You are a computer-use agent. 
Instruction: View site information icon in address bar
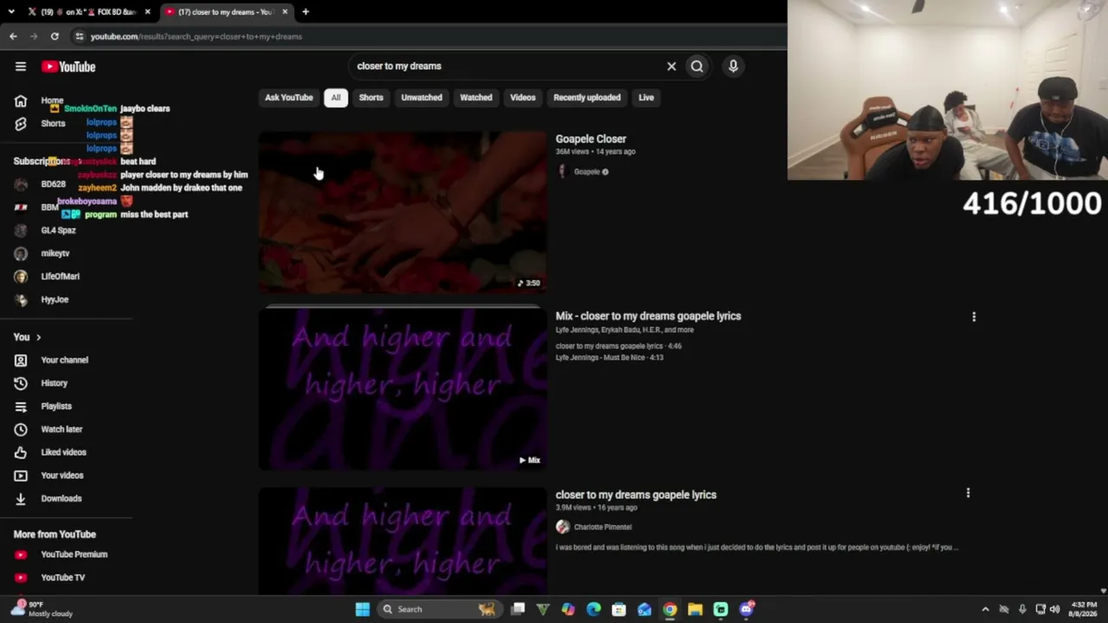80,36
